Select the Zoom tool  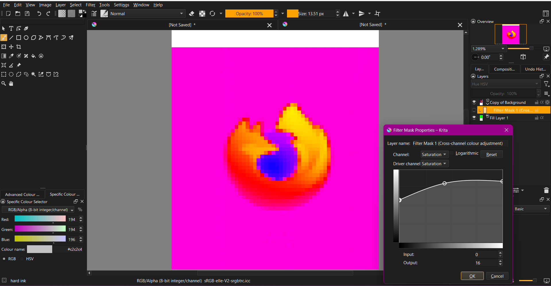click(x=4, y=83)
